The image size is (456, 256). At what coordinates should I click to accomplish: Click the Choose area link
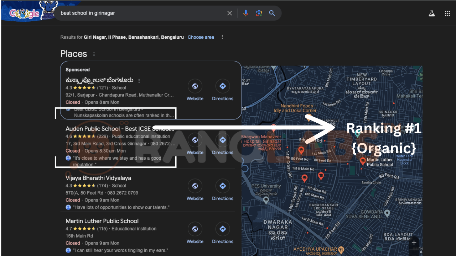pos(201,37)
